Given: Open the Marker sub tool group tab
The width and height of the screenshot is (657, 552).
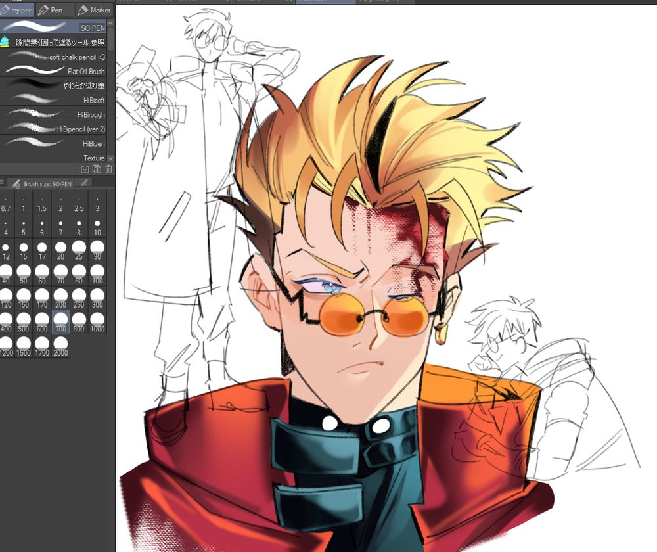Looking at the screenshot, I should [x=94, y=10].
